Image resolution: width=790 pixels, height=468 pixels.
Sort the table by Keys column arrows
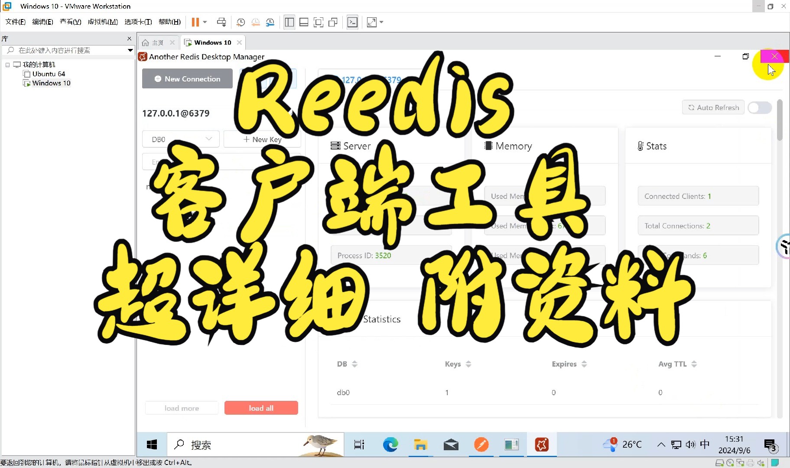468,364
